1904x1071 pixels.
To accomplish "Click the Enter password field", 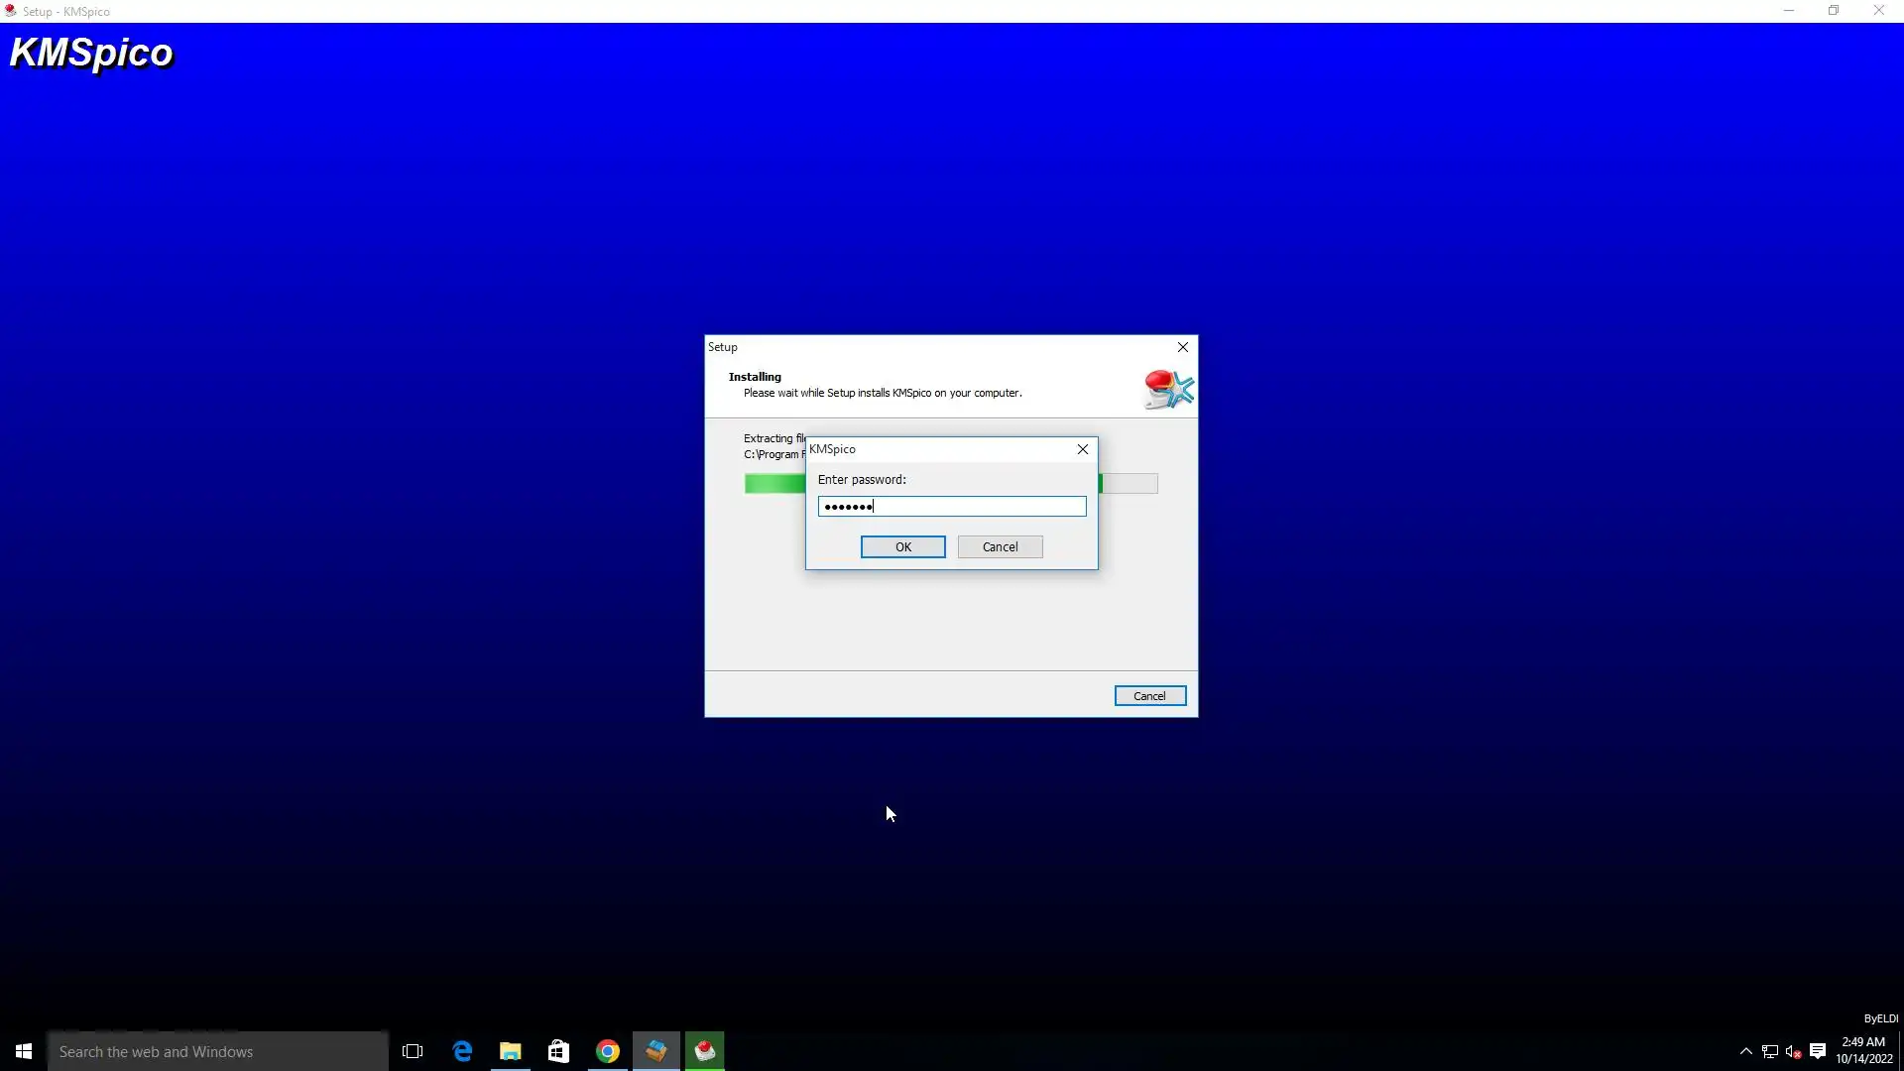I will [x=951, y=507].
